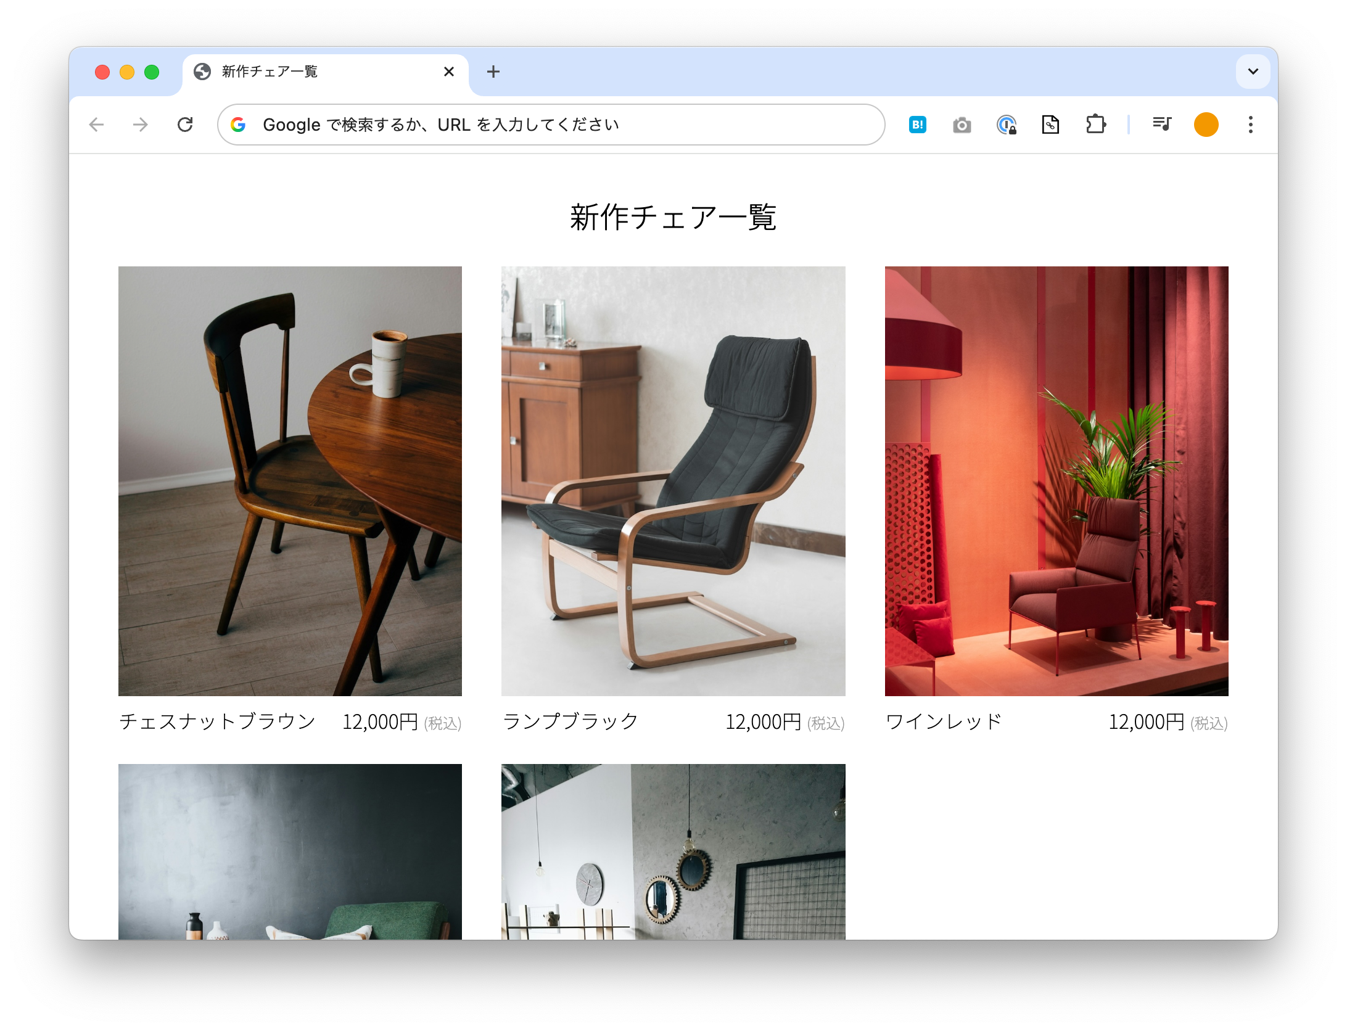Reload the current page

[185, 125]
